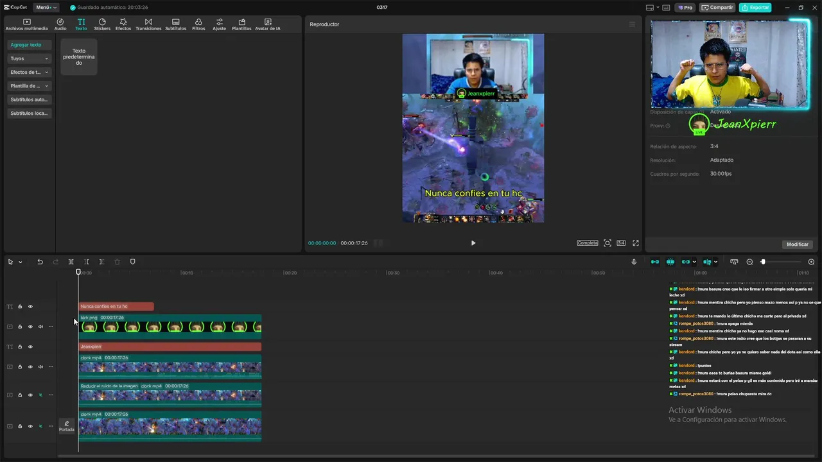The width and height of the screenshot is (822, 462).
Task: Open the Stickers tab
Action: (x=102, y=24)
